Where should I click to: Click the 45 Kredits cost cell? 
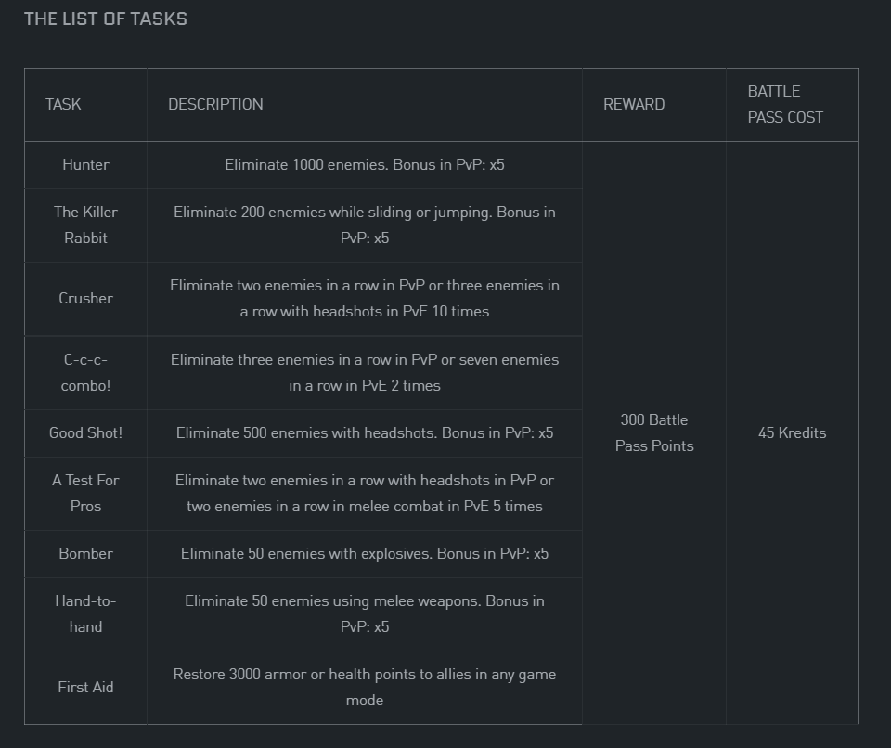[792, 432]
